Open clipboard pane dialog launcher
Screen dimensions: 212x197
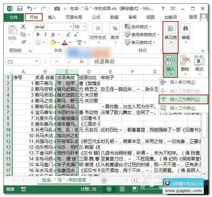(x=30, y=51)
